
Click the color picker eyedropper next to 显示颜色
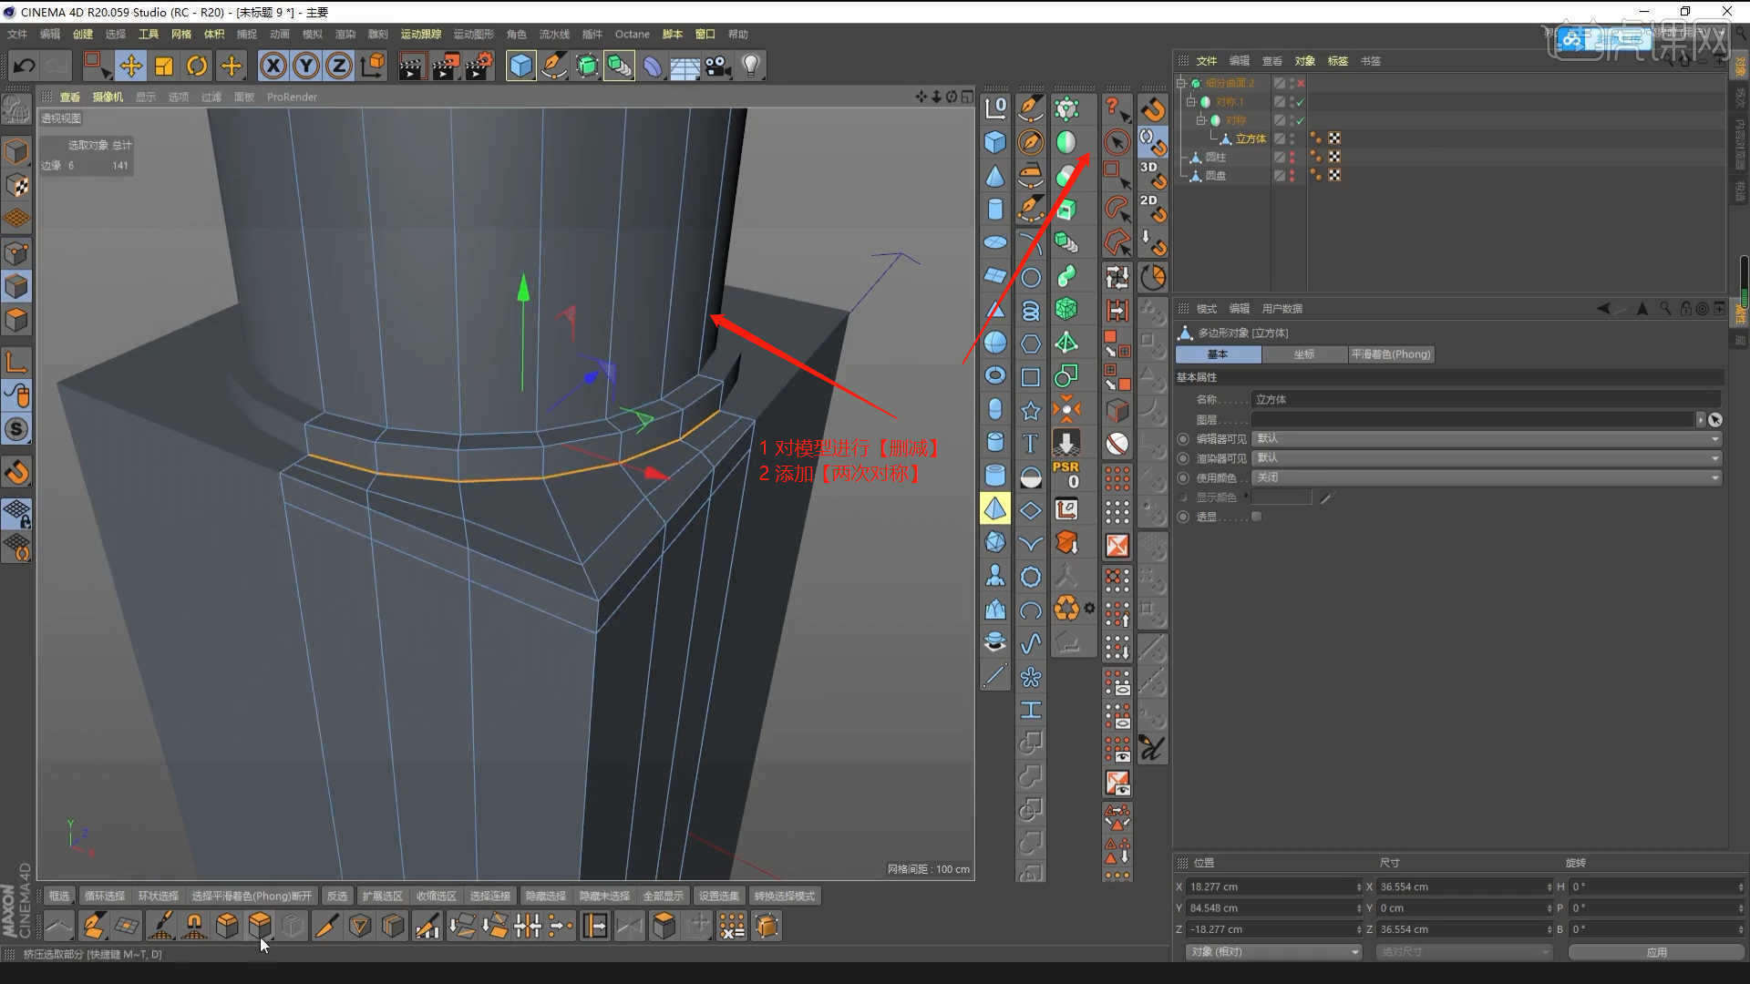[x=1326, y=497]
